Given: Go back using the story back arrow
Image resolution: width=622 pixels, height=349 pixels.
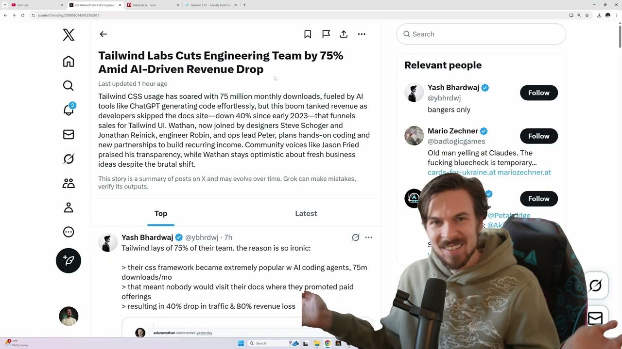Looking at the screenshot, I should point(103,34).
